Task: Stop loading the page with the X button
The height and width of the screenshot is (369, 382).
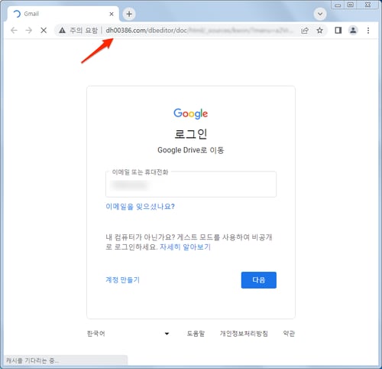Action: pyautogui.click(x=44, y=31)
